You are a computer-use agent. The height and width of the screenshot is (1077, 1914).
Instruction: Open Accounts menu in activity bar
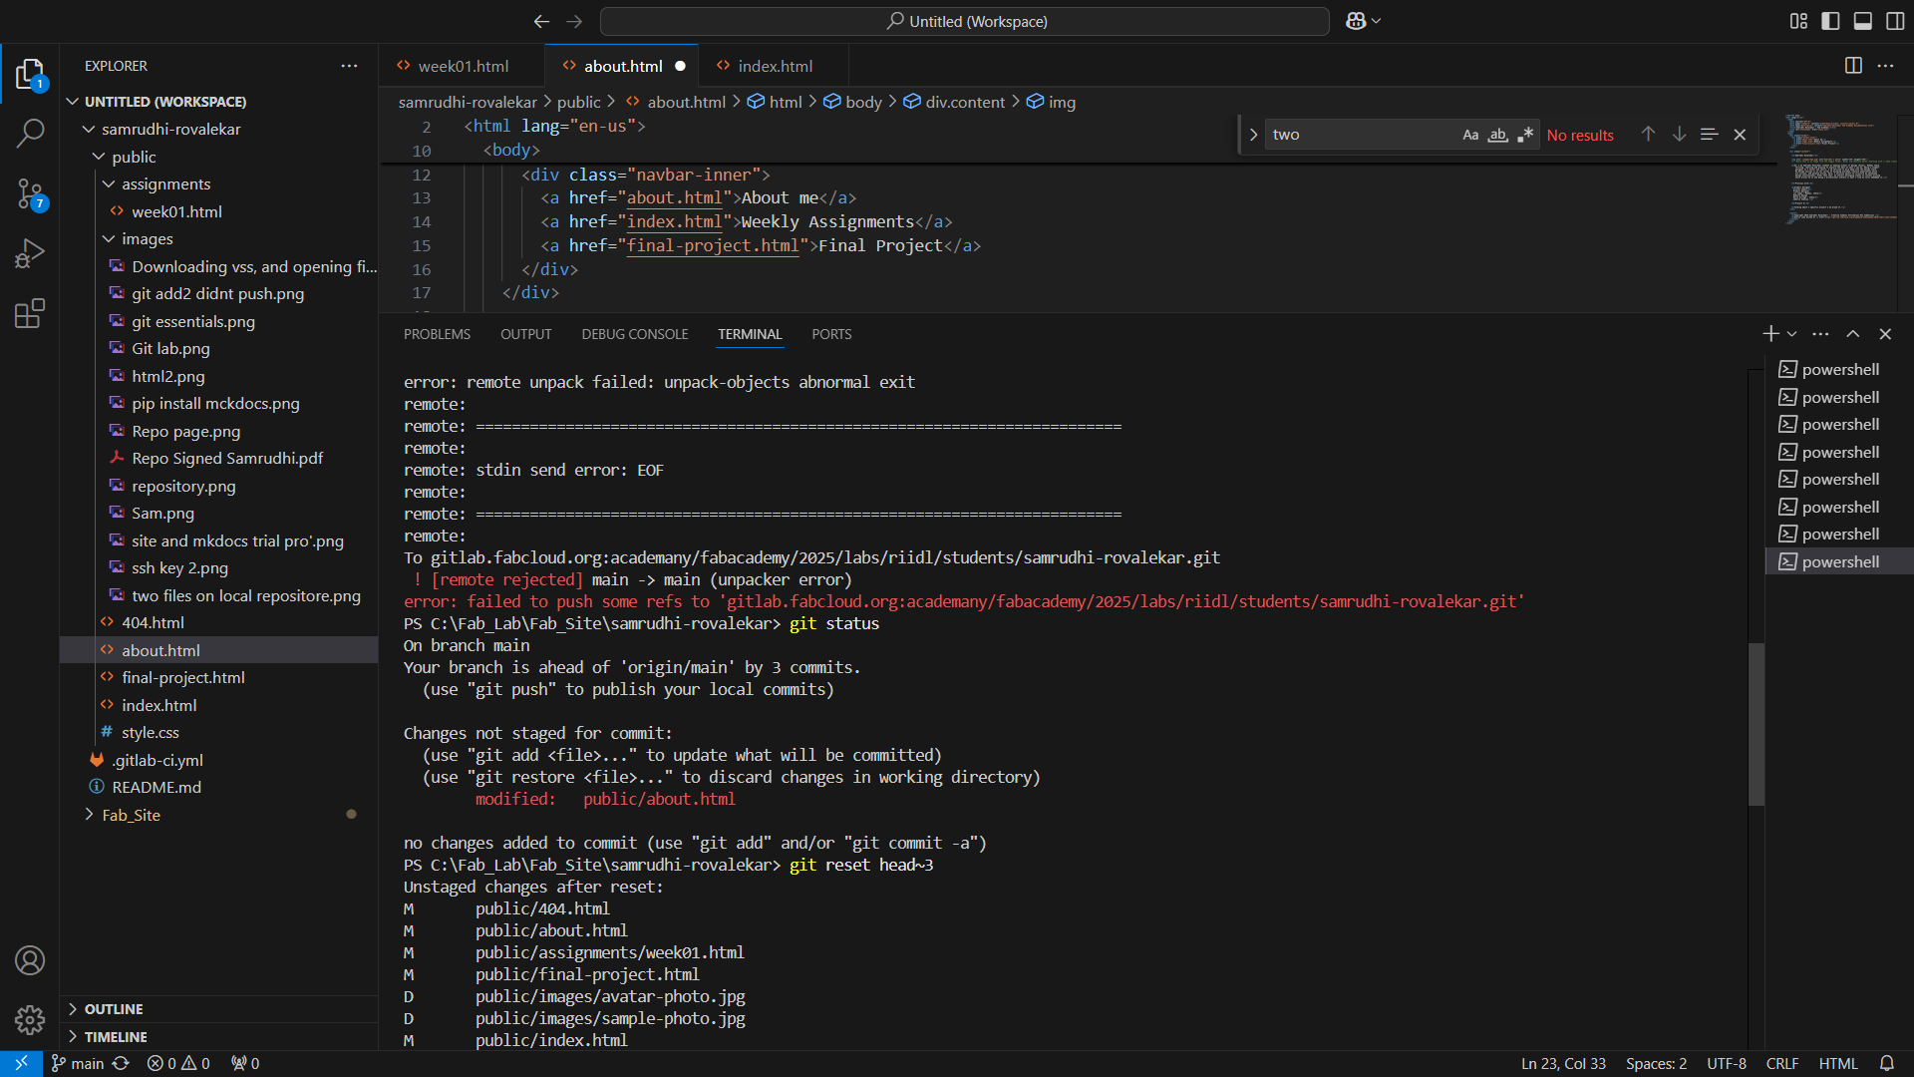[30, 960]
